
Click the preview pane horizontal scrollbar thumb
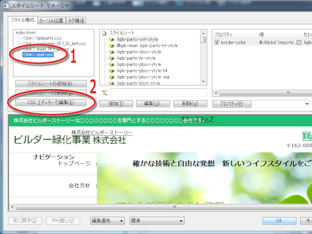pyautogui.click(x=164, y=207)
